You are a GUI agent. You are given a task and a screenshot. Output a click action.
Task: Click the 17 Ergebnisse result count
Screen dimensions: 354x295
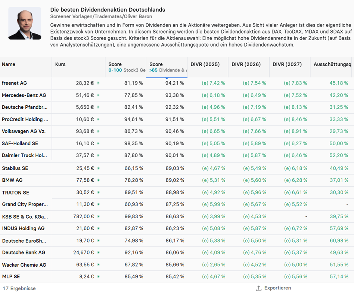pyautogui.click(x=19, y=288)
